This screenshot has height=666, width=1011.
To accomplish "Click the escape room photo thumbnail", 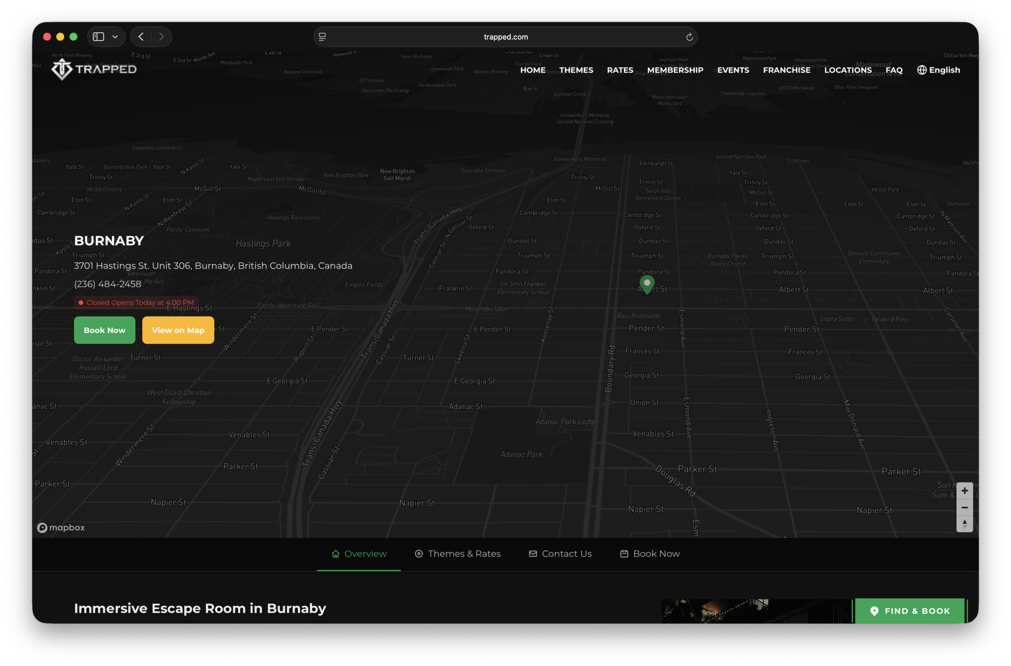I will point(757,611).
